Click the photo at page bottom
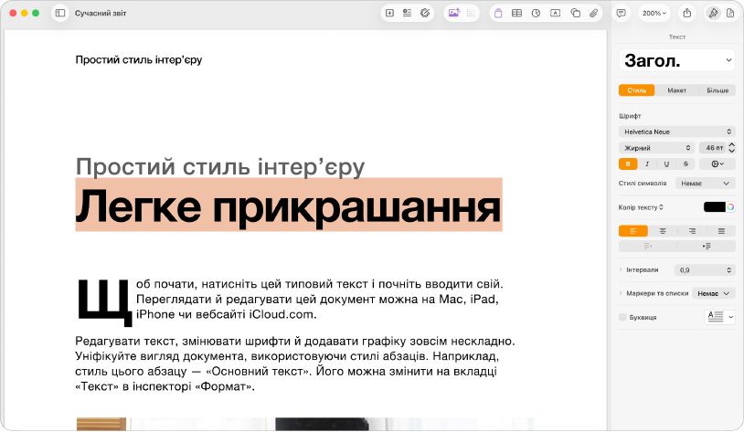Image resolution: width=744 pixels, height=432 pixels. (x=305, y=424)
